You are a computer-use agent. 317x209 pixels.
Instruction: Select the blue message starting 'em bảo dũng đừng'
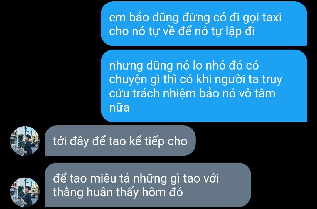tap(204, 24)
